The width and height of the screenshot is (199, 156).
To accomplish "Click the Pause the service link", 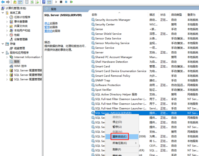I will click(x=47, y=27).
